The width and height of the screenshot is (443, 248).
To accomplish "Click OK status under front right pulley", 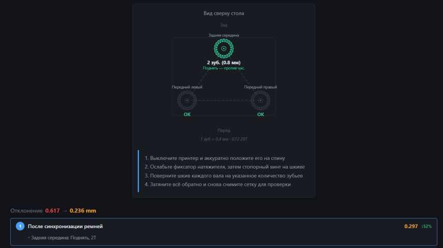I will [x=261, y=115].
